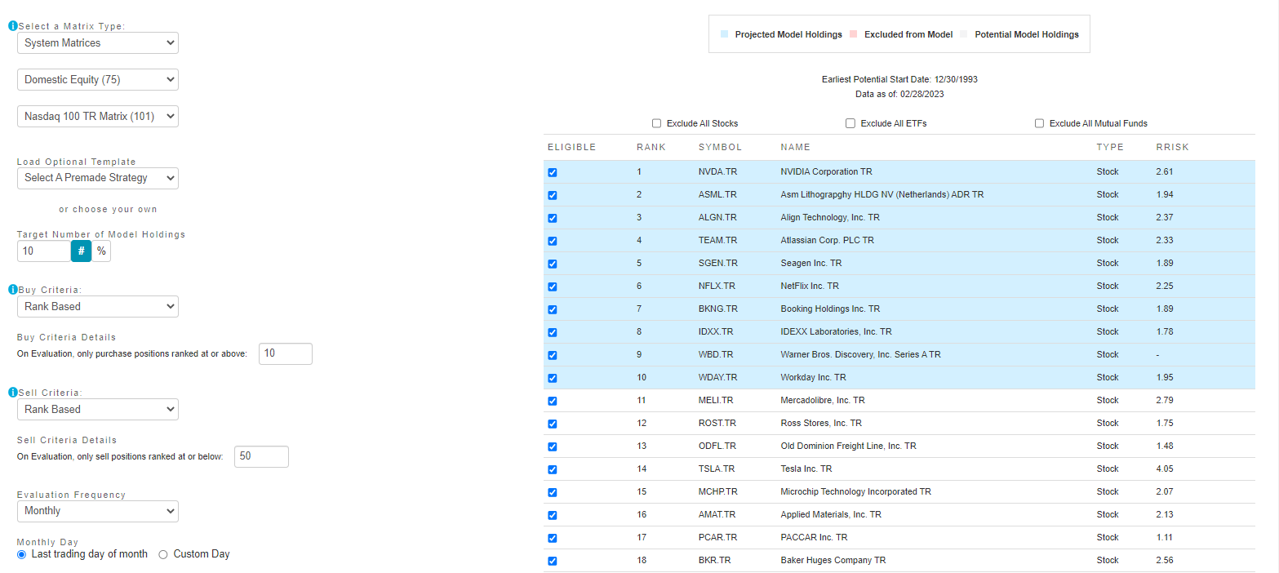Image resolution: width=1279 pixels, height=573 pixels.
Task: Check Exclude All Stocks
Action: [x=656, y=123]
